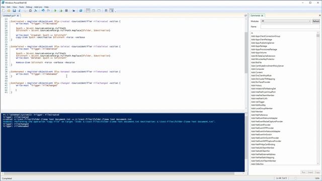Image resolution: width=322 pixels, height=181 pixels.
Task: Collapse the $onCreated script block on line 14
Action: [x=10, y=21]
